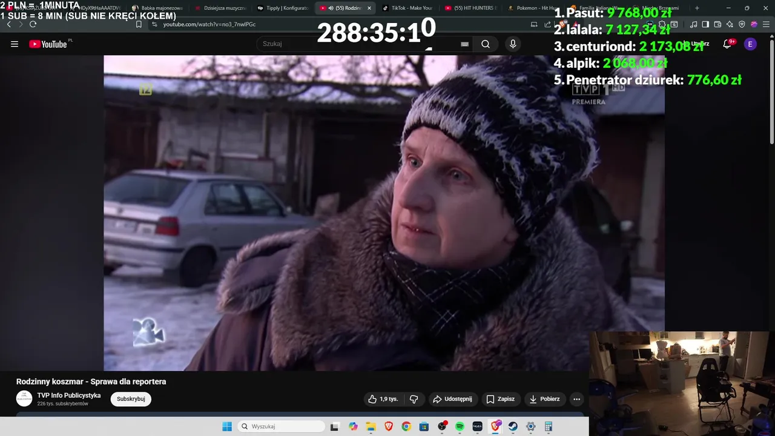Screen dimensions: 775x436
Task: Open Windows Start menu
Action: point(227,426)
